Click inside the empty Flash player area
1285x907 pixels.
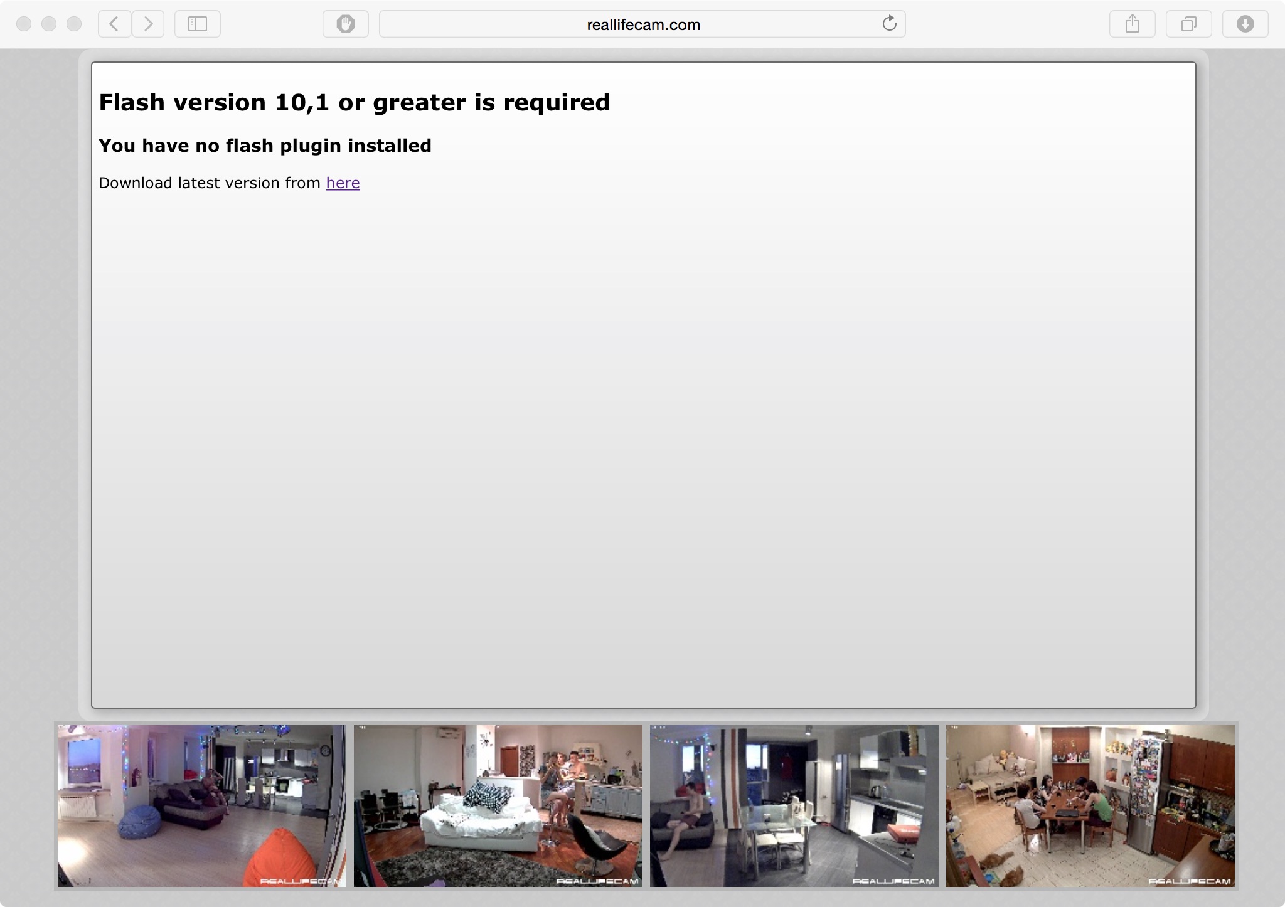pyautogui.click(x=642, y=439)
